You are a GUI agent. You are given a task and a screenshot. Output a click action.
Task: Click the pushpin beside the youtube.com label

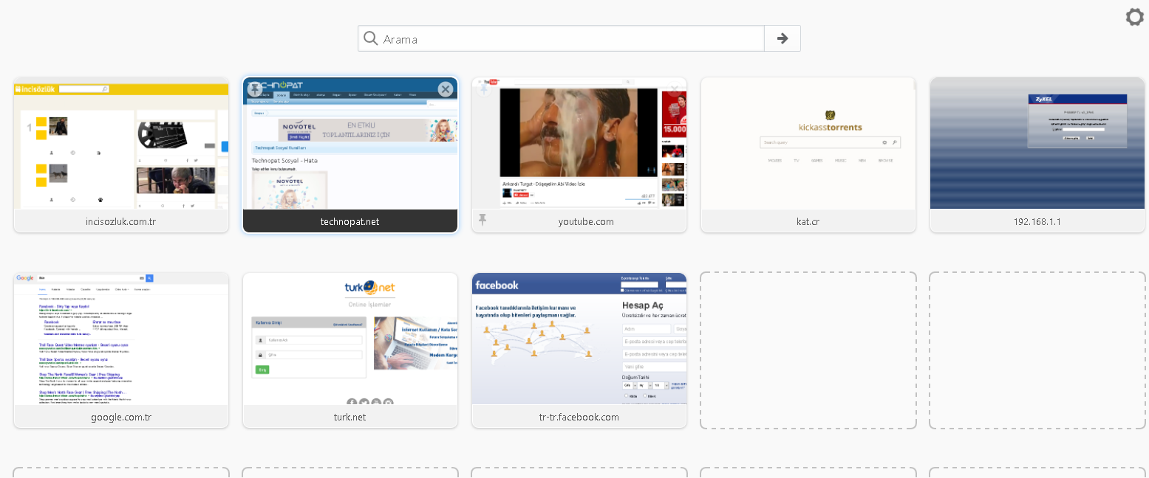483,220
